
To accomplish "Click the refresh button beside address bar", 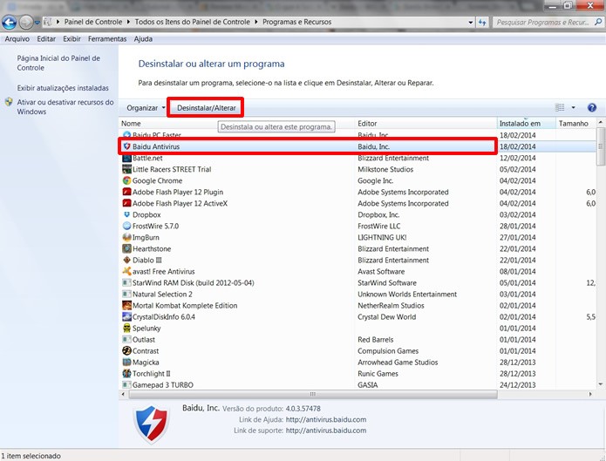I will pos(482,23).
